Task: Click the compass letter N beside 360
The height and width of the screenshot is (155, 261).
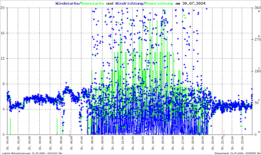Action: pyautogui.click(x=259, y=11)
